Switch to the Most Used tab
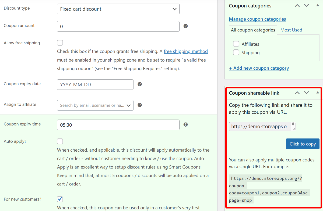Screen dimensions: 323x211 [x=291, y=30]
